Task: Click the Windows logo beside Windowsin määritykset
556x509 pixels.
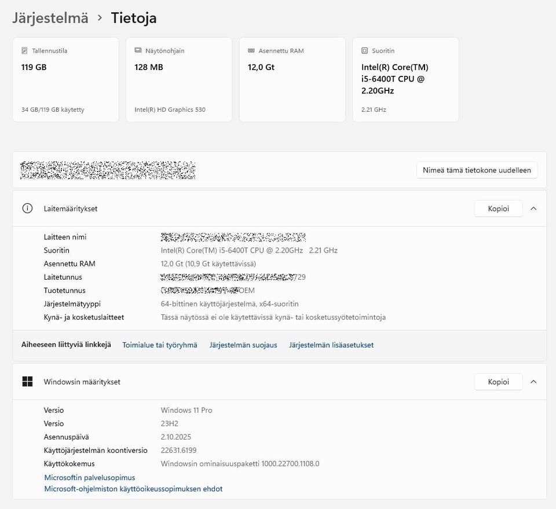Action: point(27,382)
